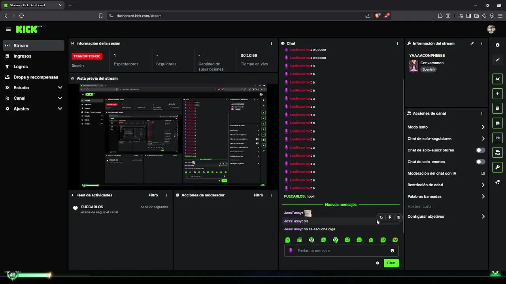Click the speech bubble icon in the right sidebar
The height and width of the screenshot is (284, 506).
(x=497, y=123)
